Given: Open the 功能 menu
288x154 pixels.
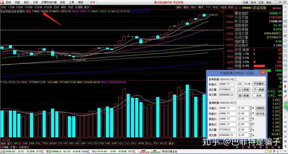Looking at the screenshot, I should coord(18,2).
